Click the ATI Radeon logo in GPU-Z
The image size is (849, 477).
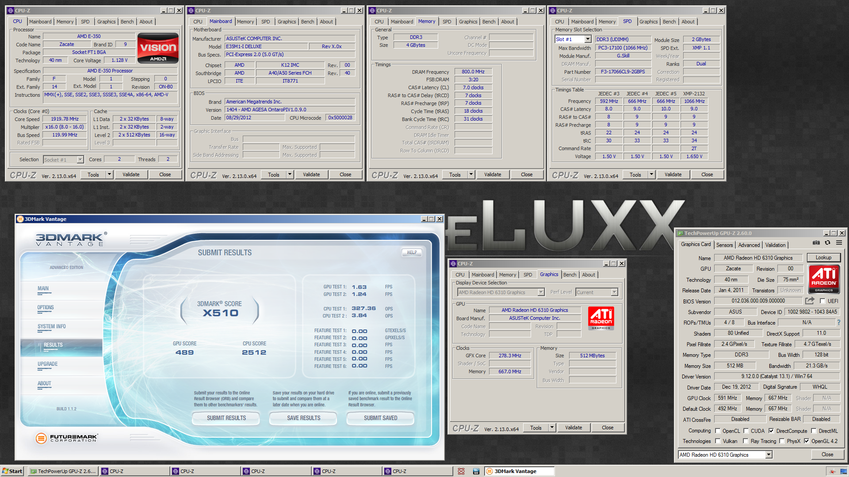pyautogui.click(x=824, y=279)
